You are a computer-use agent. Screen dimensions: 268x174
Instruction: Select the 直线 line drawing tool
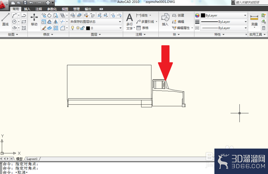pyautogui.click(x=5, y=20)
